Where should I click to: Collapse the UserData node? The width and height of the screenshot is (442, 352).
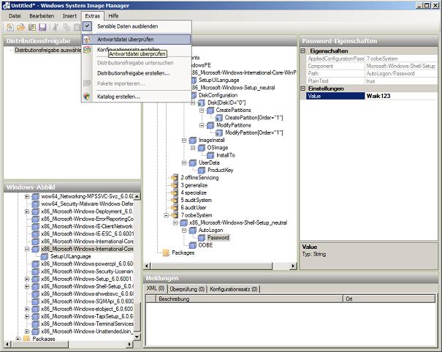184,162
